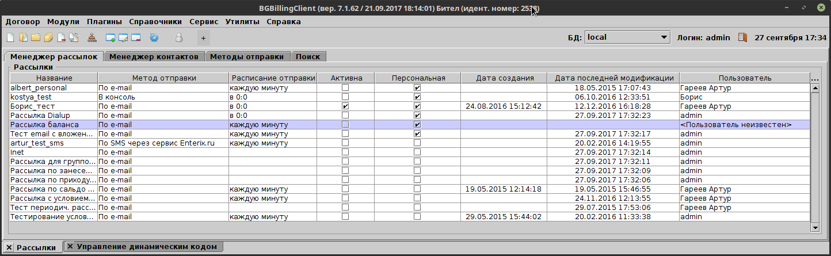Screen dimensions: 831x256
Task: Uncheck Персональная checkbox for albert_personal row
Action: tap(417, 88)
